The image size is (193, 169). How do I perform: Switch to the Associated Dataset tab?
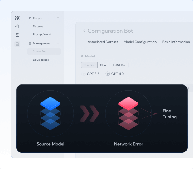tap(103, 42)
